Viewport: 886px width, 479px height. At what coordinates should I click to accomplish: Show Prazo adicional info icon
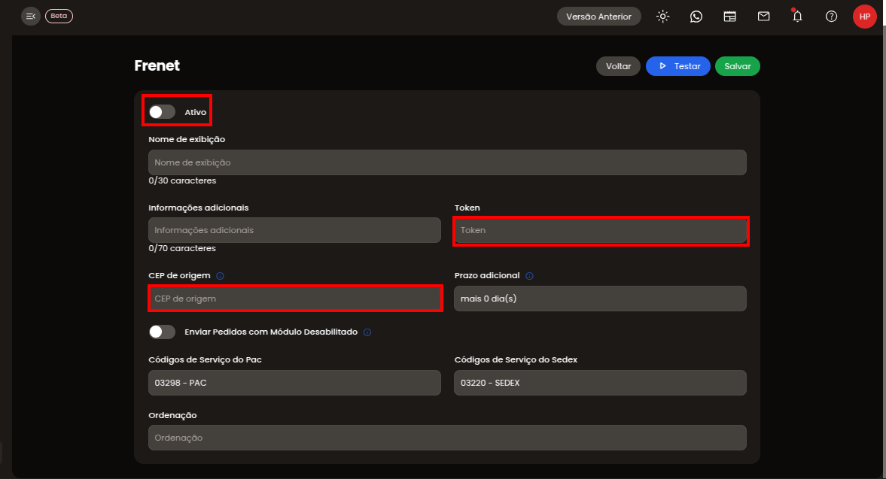click(x=529, y=276)
